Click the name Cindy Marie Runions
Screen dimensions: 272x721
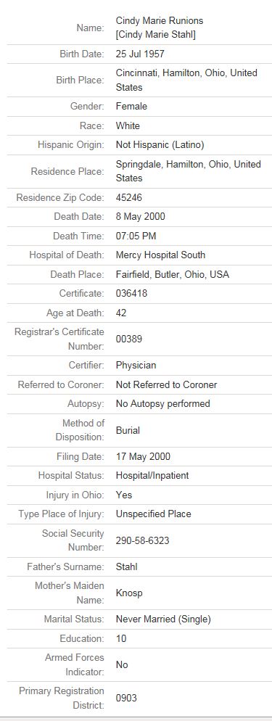click(160, 21)
